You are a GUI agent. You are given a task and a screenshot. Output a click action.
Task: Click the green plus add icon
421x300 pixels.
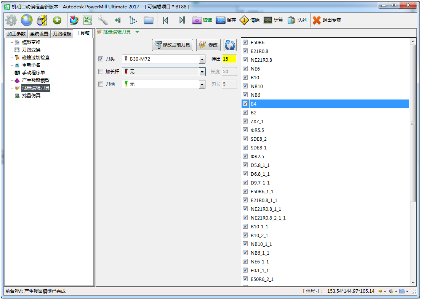coord(57,20)
